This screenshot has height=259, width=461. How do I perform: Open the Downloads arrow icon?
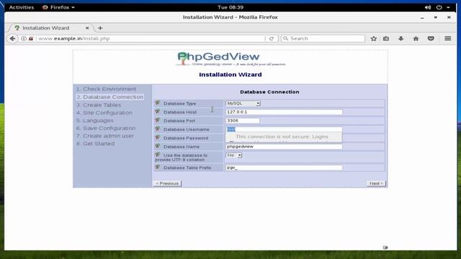coord(400,38)
